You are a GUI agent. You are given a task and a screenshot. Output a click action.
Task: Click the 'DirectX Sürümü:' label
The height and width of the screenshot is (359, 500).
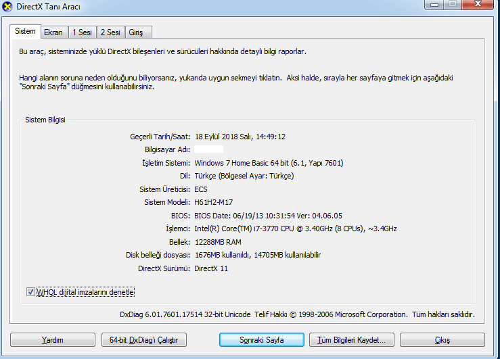164,268
